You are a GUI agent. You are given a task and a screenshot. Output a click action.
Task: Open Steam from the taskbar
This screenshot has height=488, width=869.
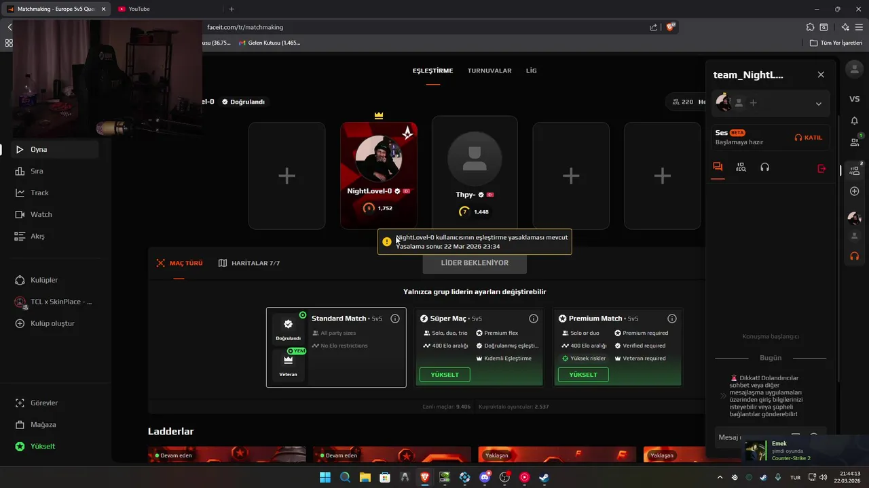click(x=544, y=477)
